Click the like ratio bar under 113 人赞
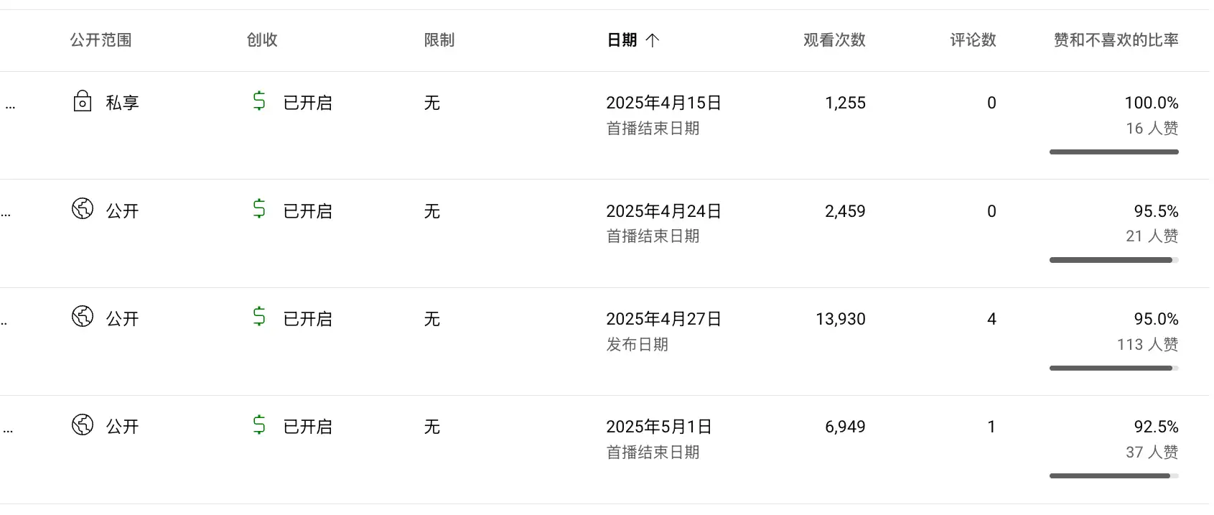The height and width of the screenshot is (515, 1214). pyautogui.click(x=1113, y=368)
